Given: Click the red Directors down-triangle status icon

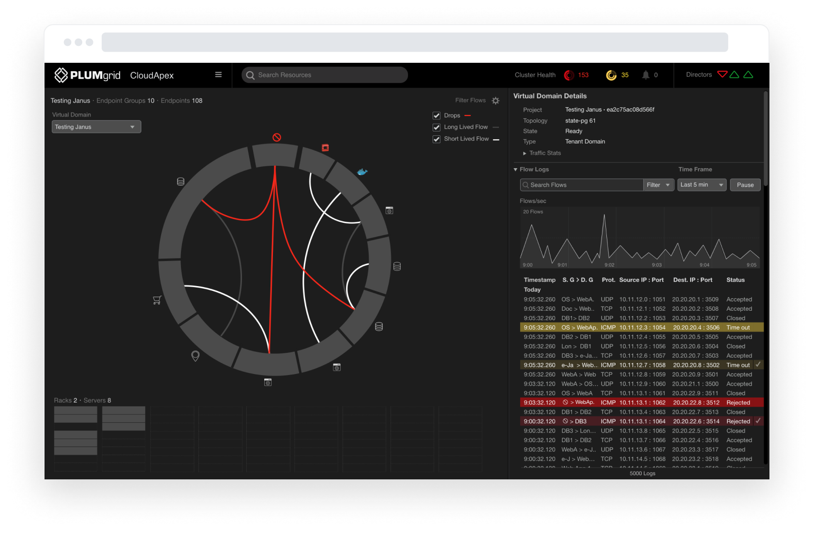Looking at the screenshot, I should click(722, 74).
